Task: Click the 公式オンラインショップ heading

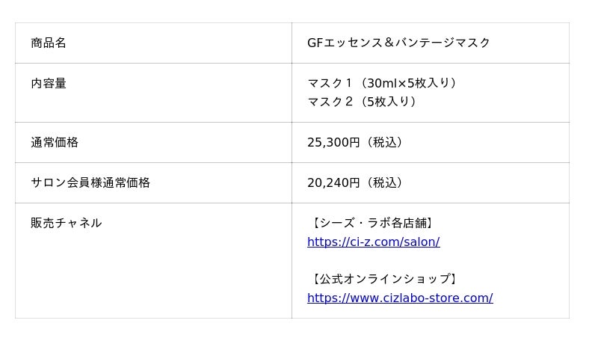Action: click(x=384, y=279)
